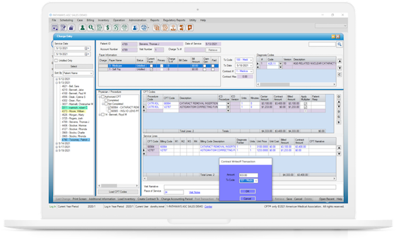The image size is (396, 240).
Task: Toggle Current Payer checkbox for Self Pay
Action: tap(151, 69)
